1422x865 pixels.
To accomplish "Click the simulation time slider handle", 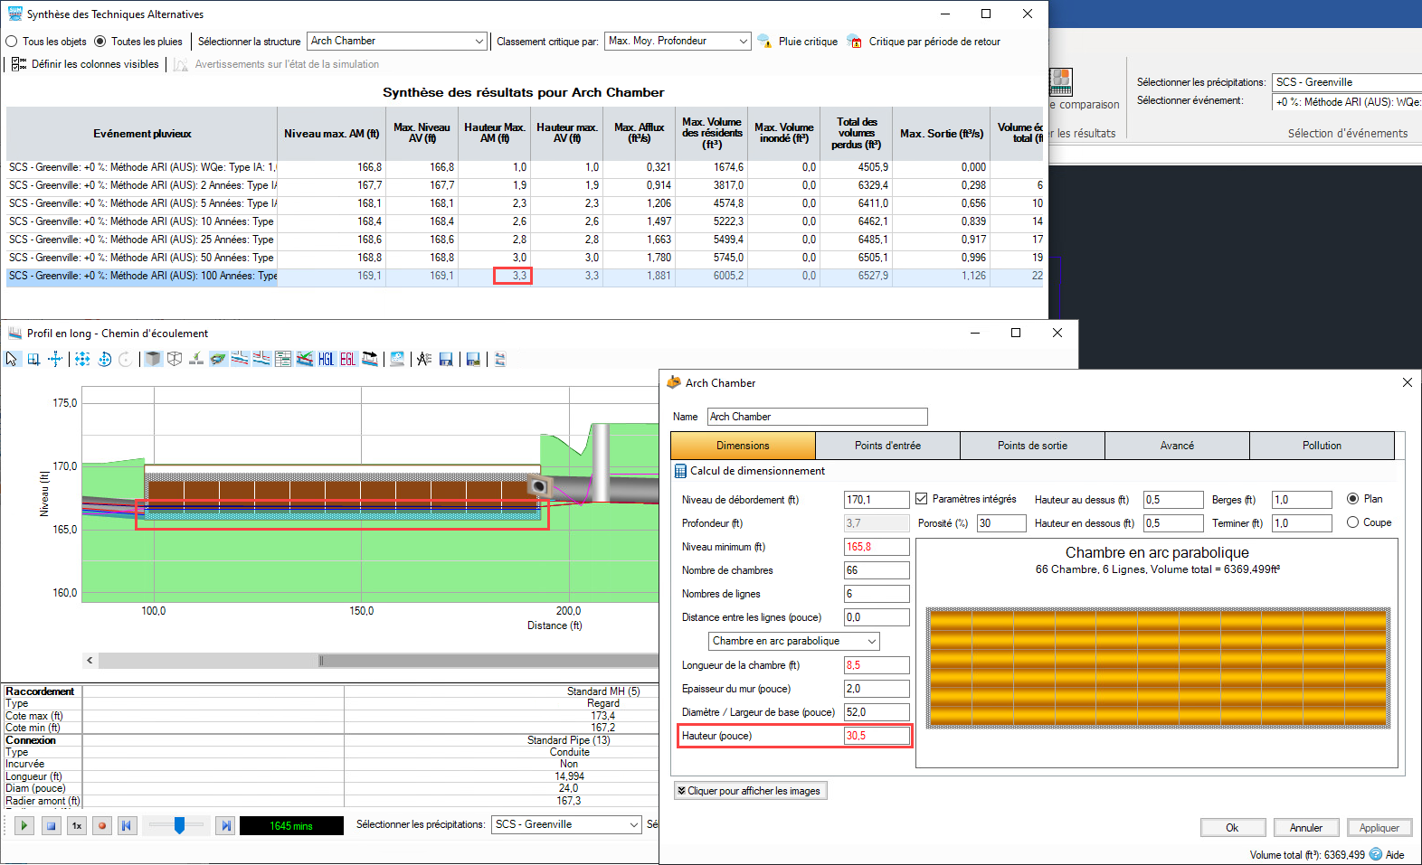I will tap(179, 825).
